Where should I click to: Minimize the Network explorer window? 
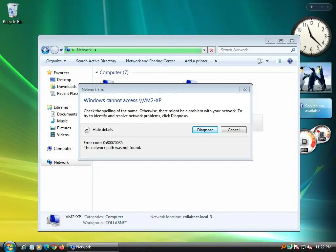[270, 41]
